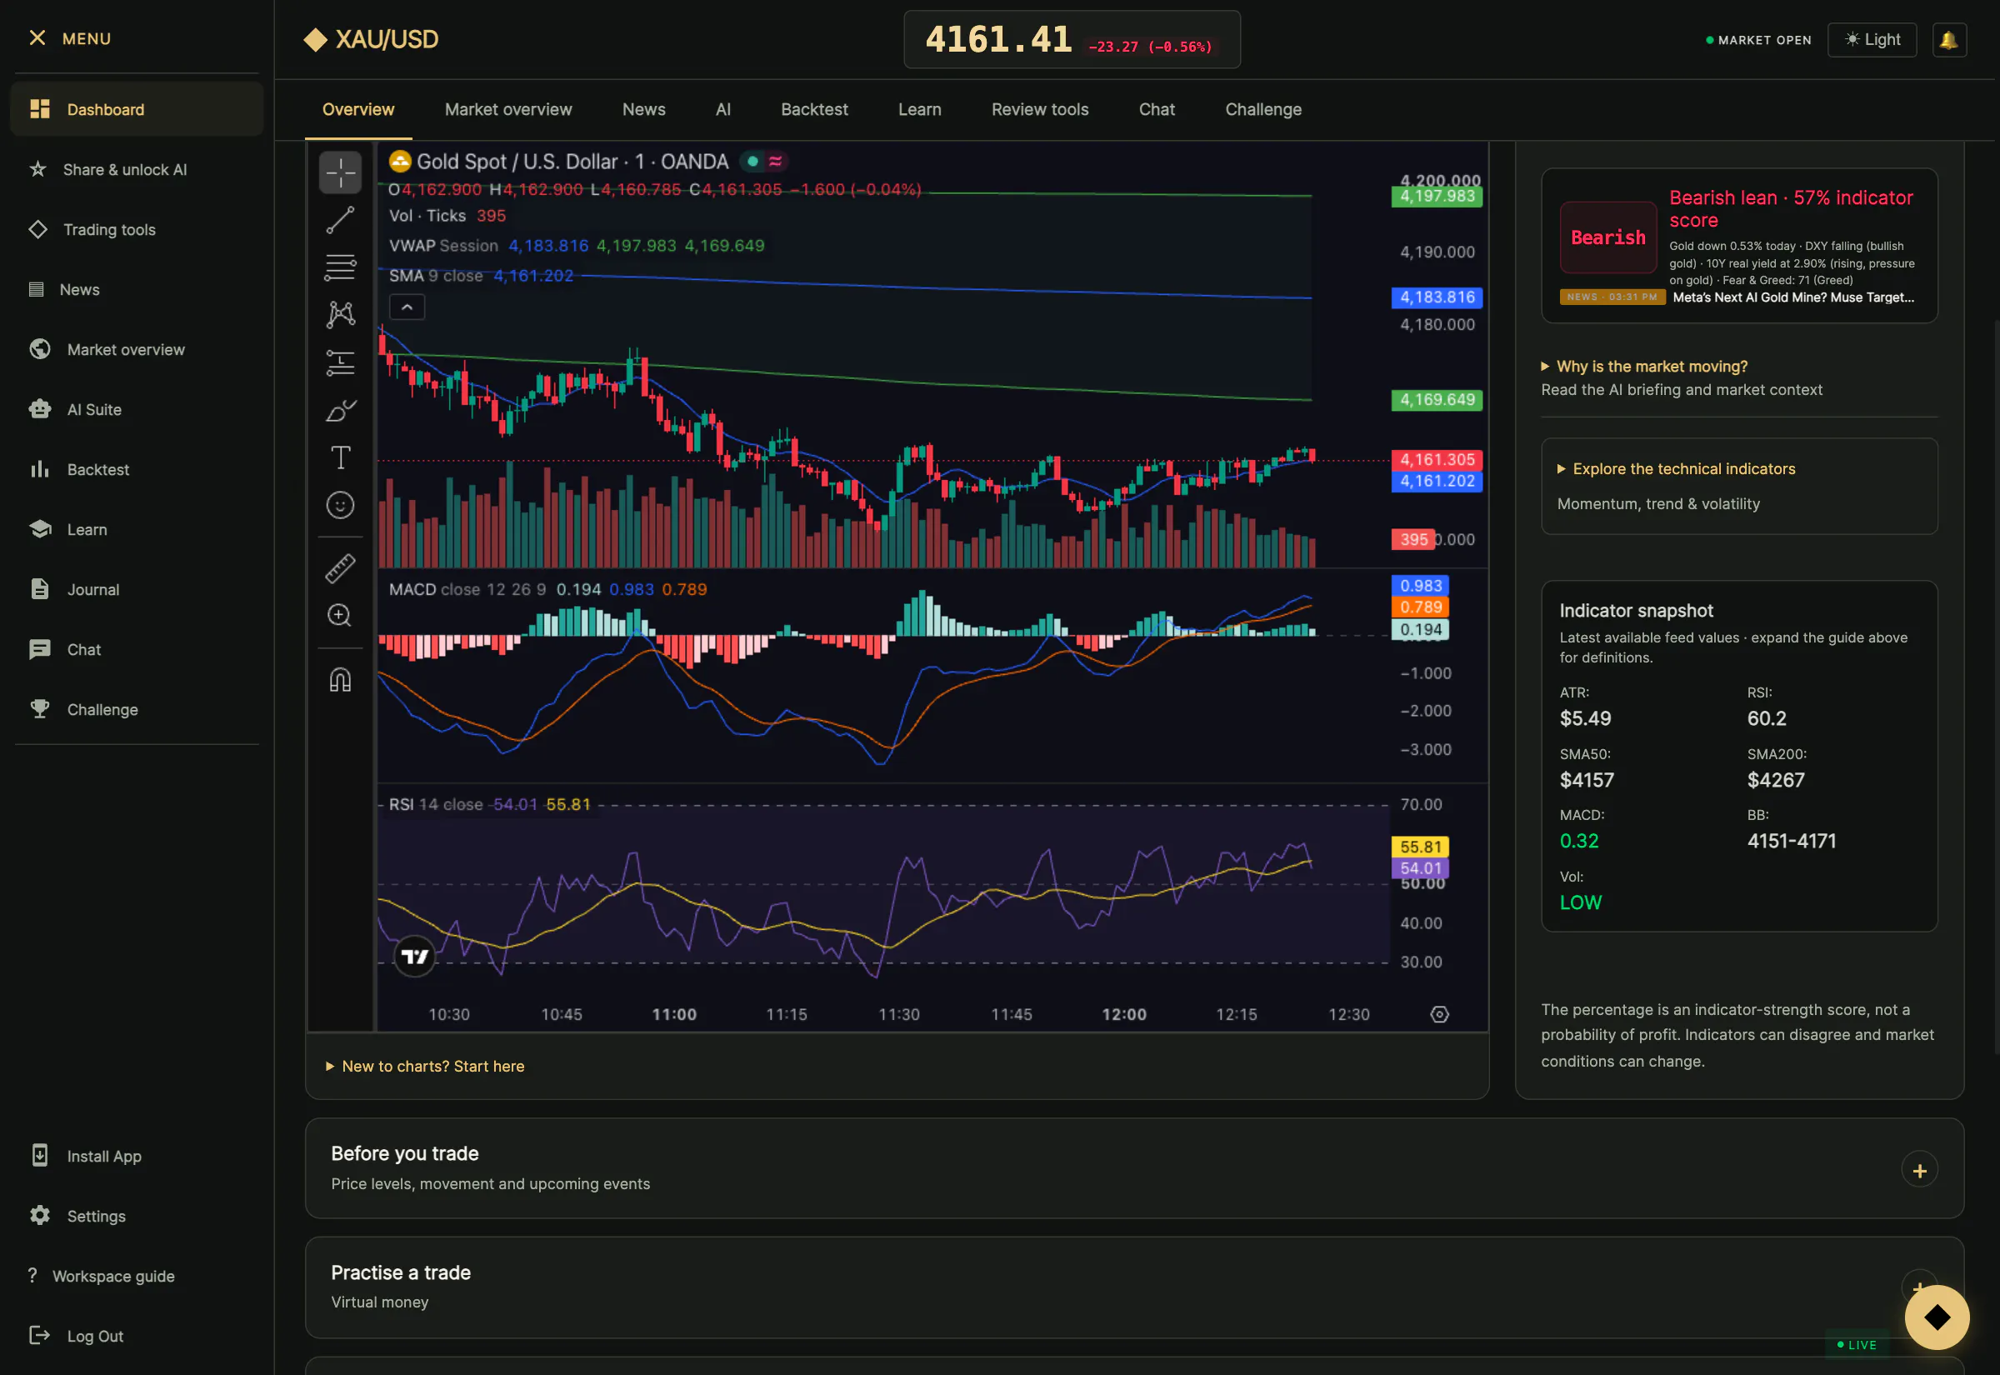
Task: Open the Journal sidebar item
Action: [137, 589]
